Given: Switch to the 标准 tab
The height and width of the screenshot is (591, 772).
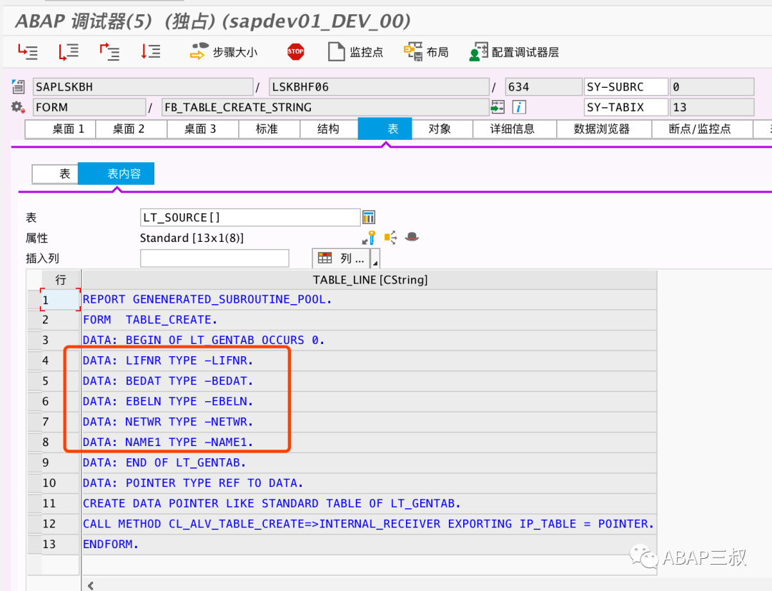Looking at the screenshot, I should coord(269,128).
